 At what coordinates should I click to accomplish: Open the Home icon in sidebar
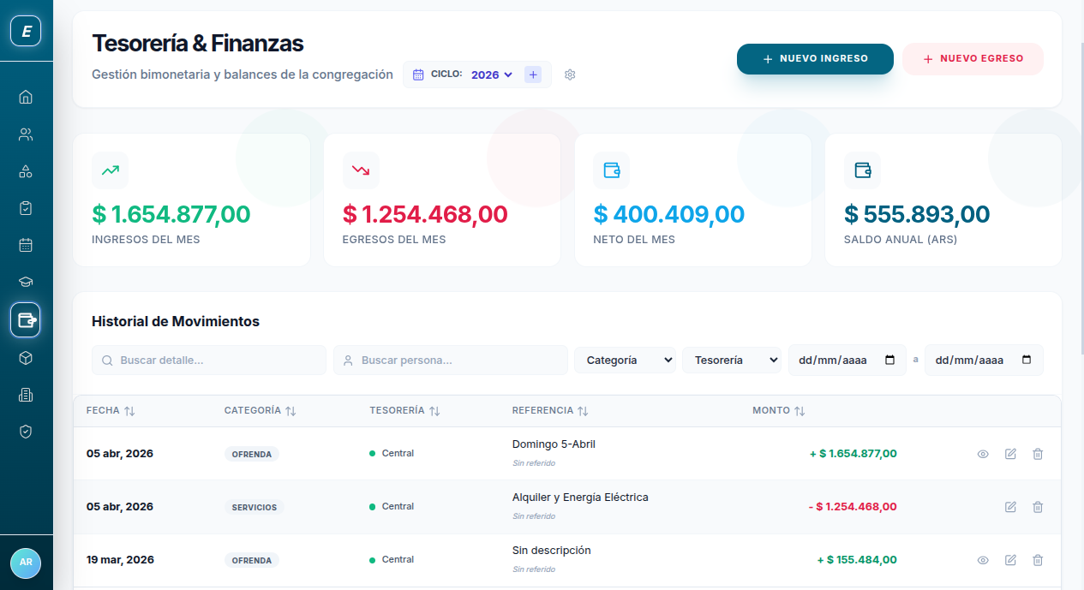point(26,97)
